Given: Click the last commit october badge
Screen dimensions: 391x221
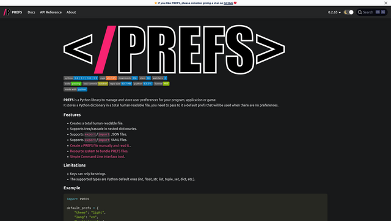Looking at the screenshot, I should coord(95,84).
